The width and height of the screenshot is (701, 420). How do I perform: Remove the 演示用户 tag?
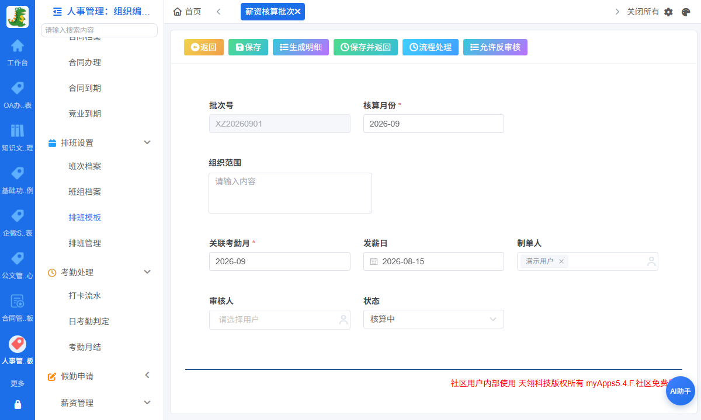561,261
